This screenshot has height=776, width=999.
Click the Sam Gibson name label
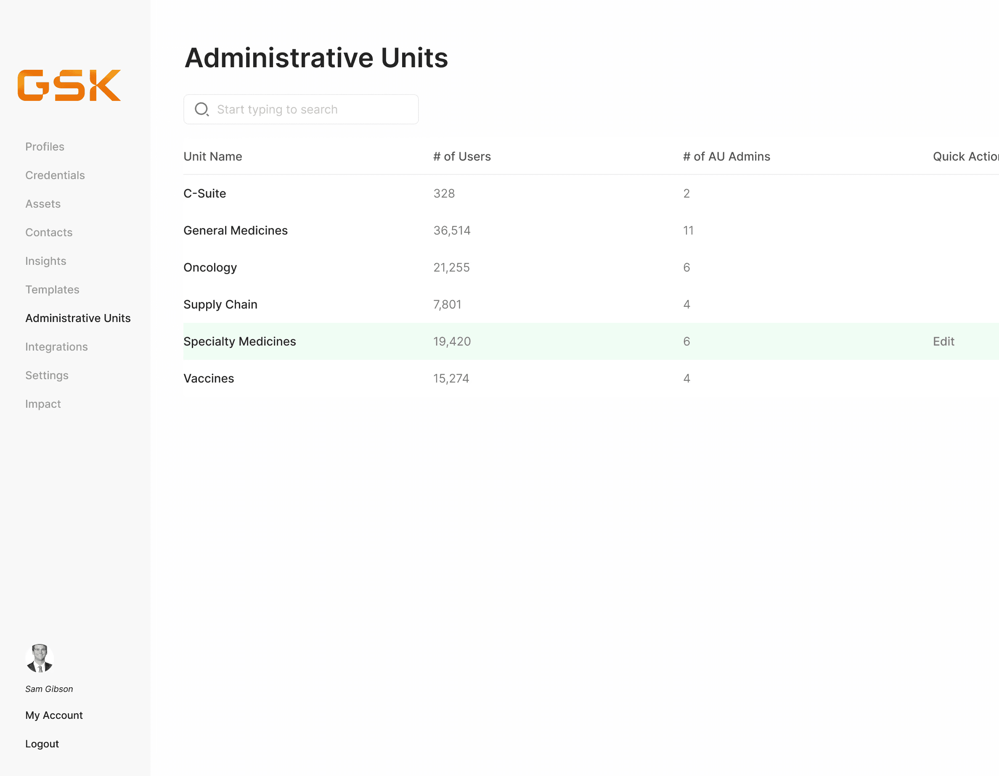49,689
